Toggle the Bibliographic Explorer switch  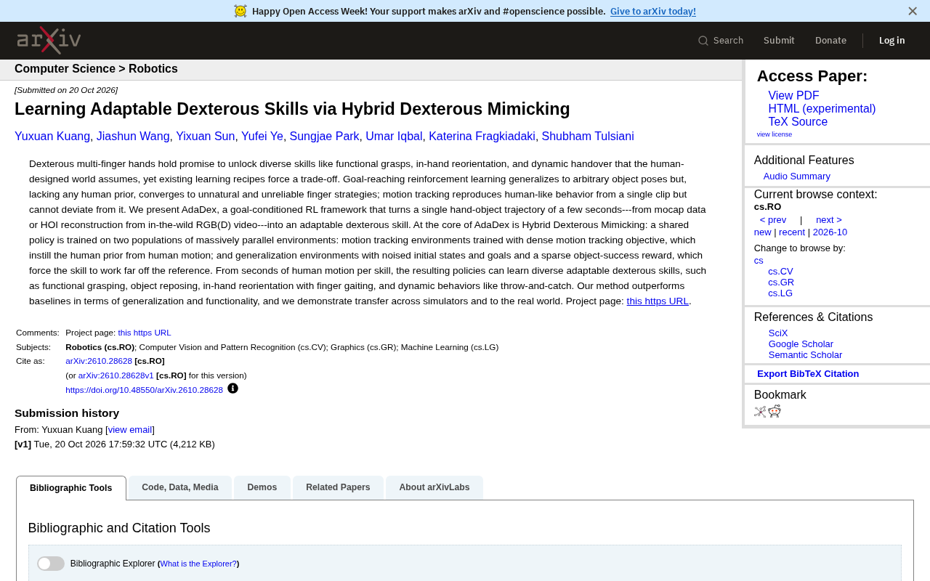point(51,564)
